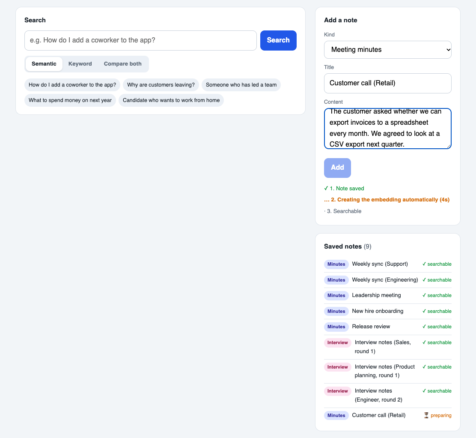Click the Saved notes heading

[x=348, y=246]
